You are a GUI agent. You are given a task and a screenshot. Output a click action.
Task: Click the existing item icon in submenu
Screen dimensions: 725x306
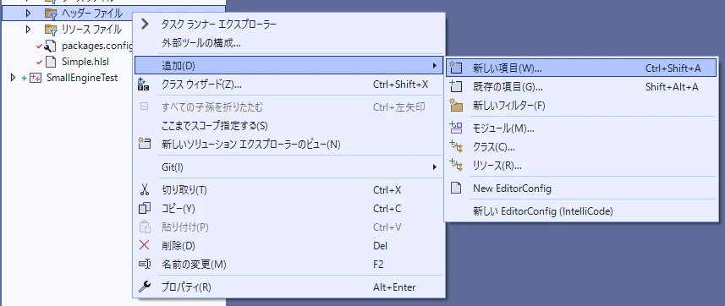(456, 86)
